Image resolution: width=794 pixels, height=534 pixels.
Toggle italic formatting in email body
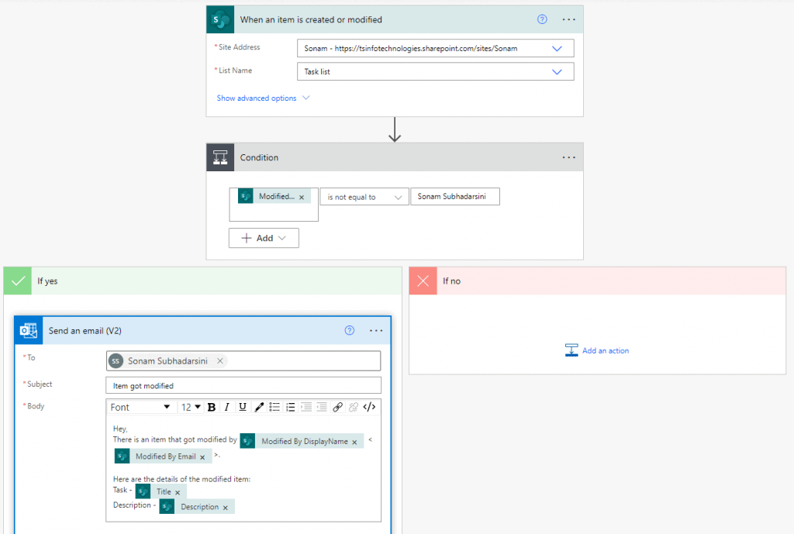[227, 408]
